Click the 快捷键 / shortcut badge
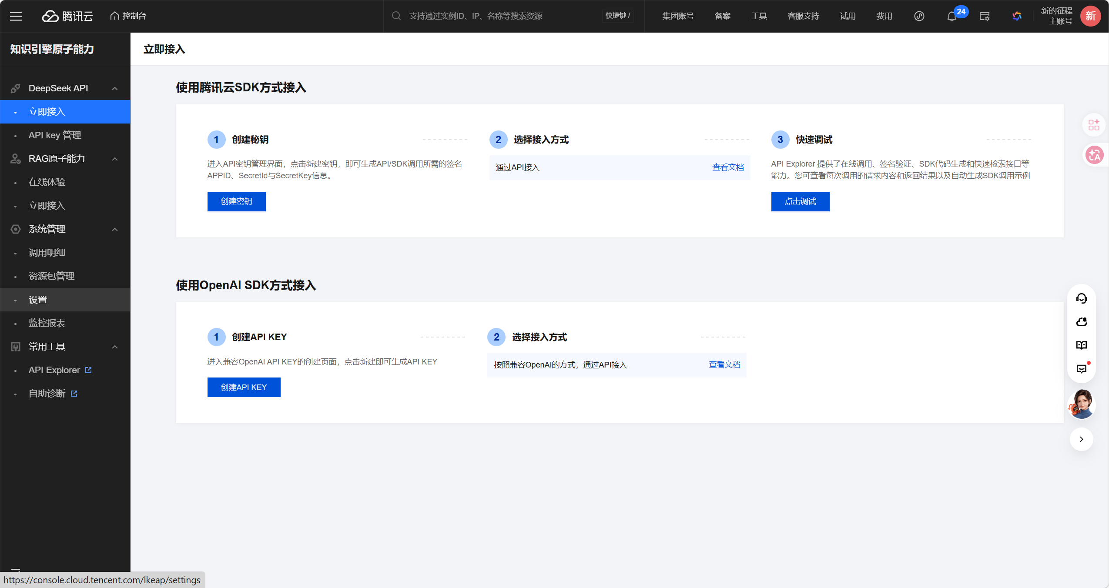1109x588 pixels. point(618,16)
